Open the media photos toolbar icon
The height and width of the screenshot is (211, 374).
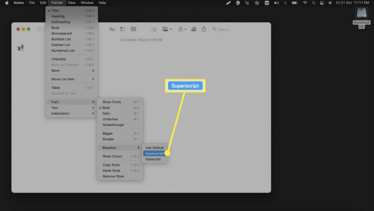pos(165,29)
